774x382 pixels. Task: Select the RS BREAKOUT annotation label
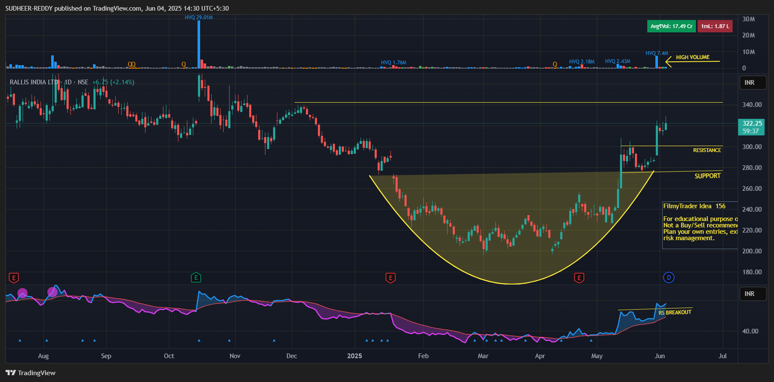[675, 313]
